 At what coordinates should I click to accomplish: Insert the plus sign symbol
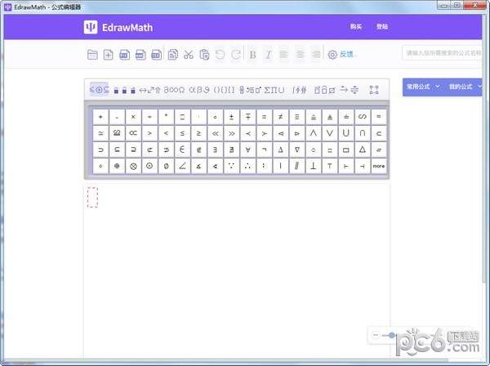(100, 117)
